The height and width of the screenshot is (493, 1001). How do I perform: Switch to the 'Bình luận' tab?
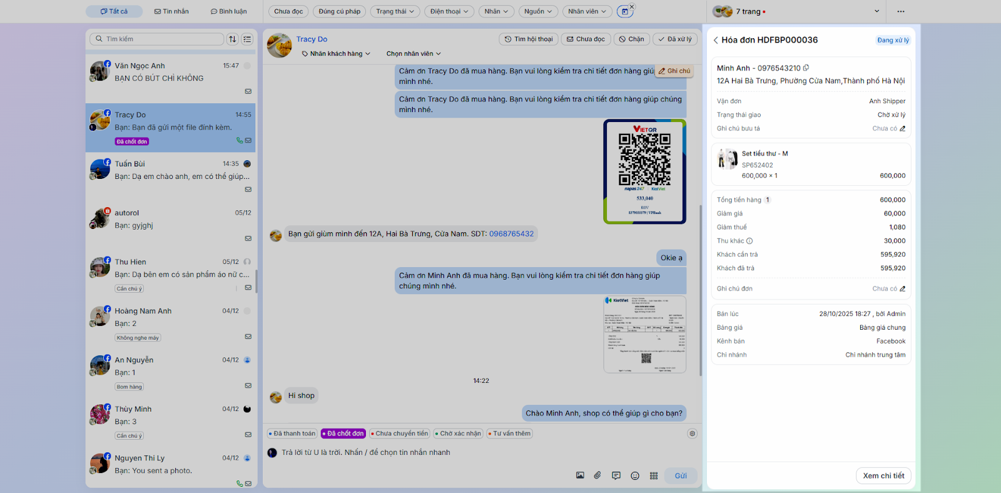[228, 11]
